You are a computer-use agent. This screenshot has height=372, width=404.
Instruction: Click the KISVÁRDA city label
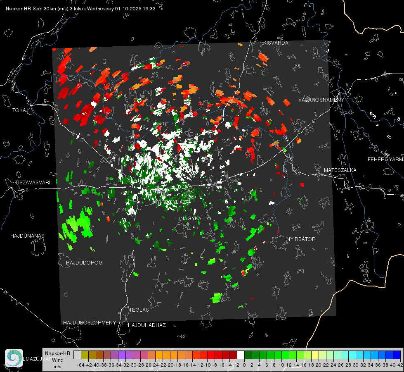coord(276,43)
